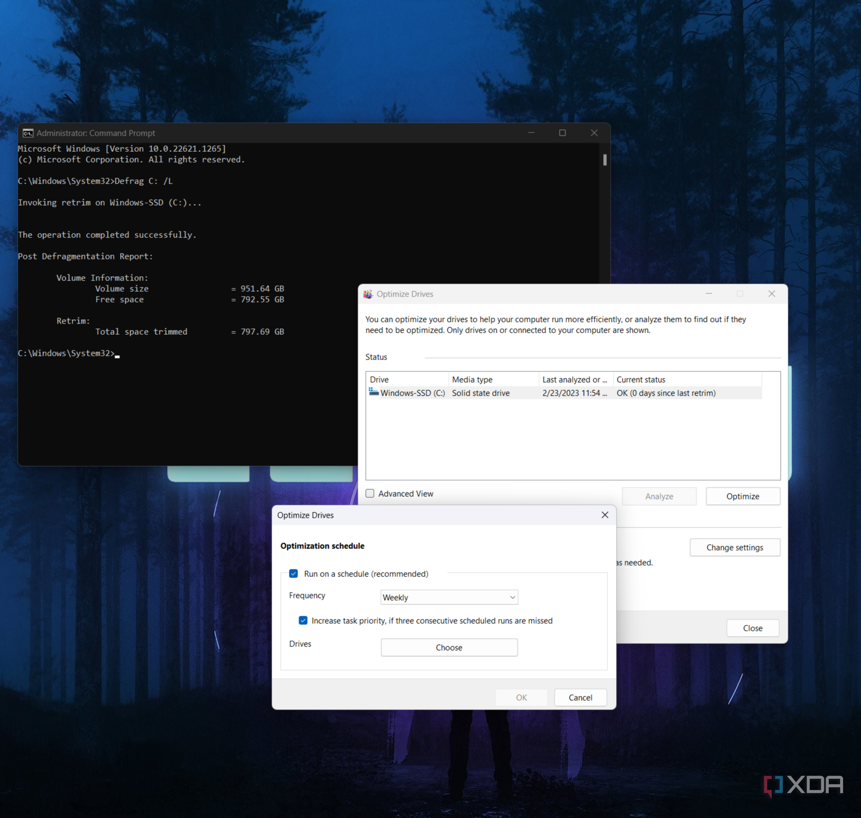Minimize the Administrator Command Prompt window
861x818 pixels.
[x=531, y=133]
